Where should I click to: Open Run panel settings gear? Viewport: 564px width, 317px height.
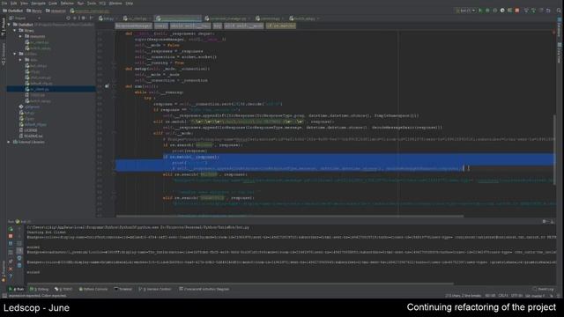point(545,221)
